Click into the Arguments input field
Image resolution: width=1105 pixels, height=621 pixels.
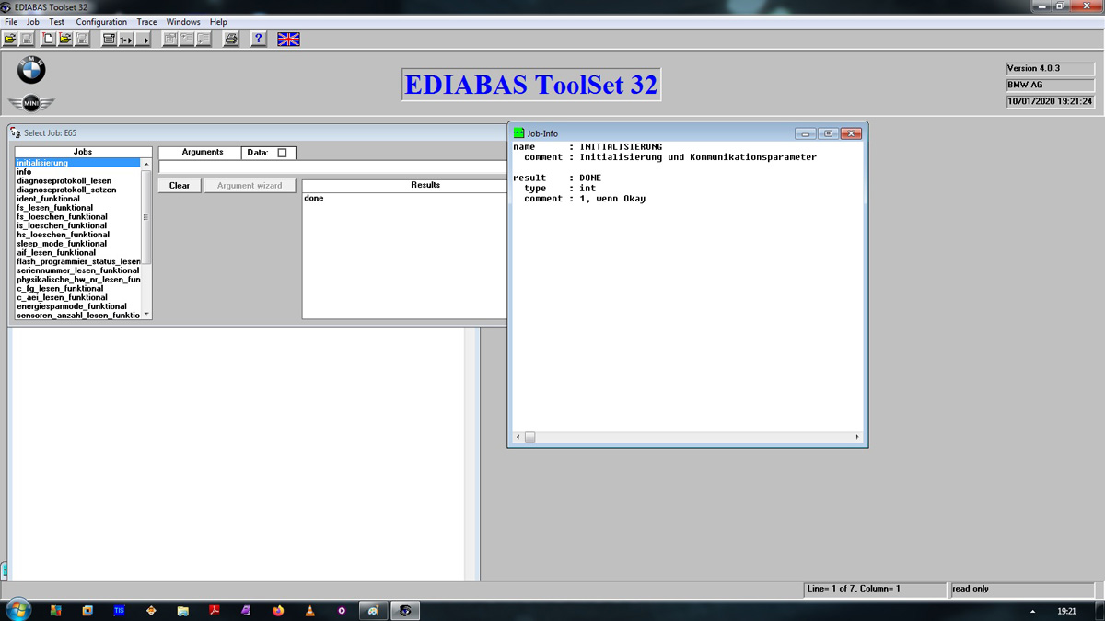pos(332,167)
